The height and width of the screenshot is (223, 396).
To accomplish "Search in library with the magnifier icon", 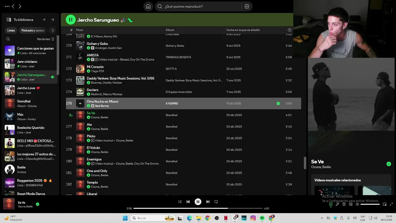I will coord(8,39).
